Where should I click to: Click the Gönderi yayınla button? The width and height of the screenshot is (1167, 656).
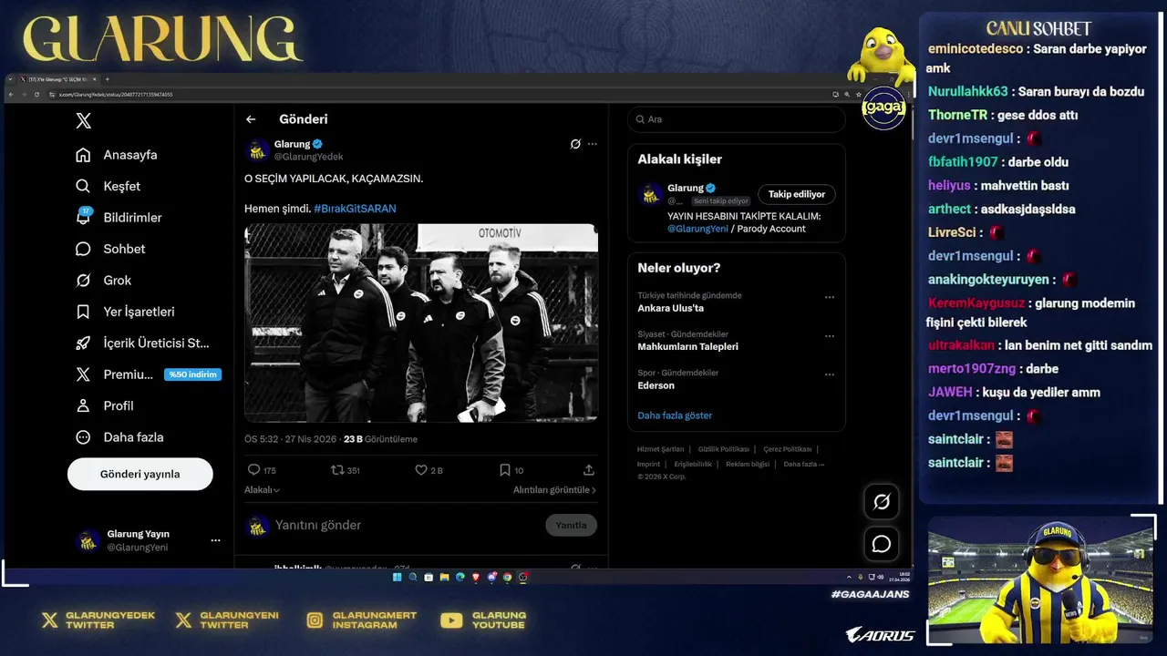point(139,475)
